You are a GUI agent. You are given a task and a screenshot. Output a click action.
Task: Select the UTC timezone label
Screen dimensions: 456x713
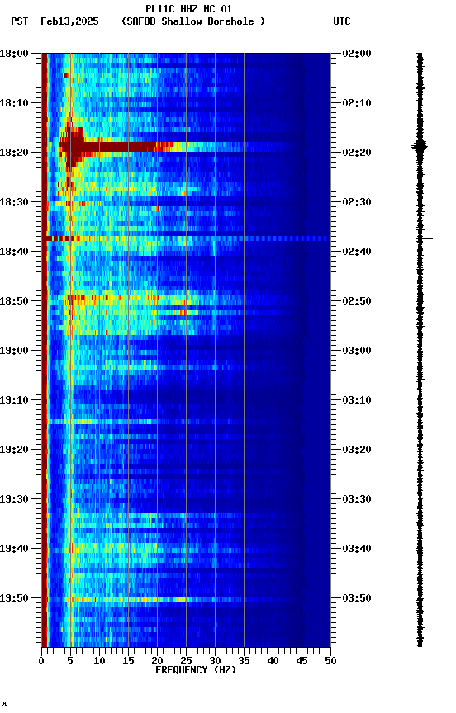[342, 21]
